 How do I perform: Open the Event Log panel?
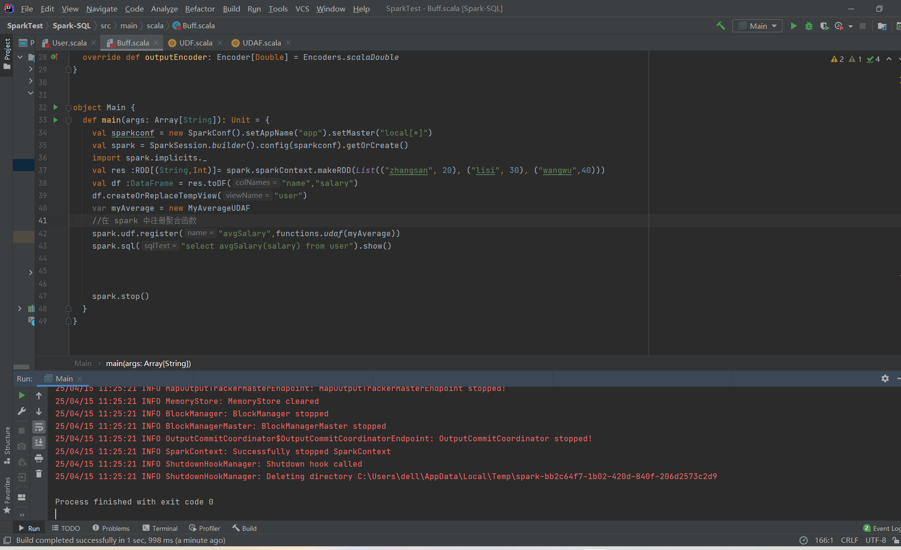tap(884, 528)
